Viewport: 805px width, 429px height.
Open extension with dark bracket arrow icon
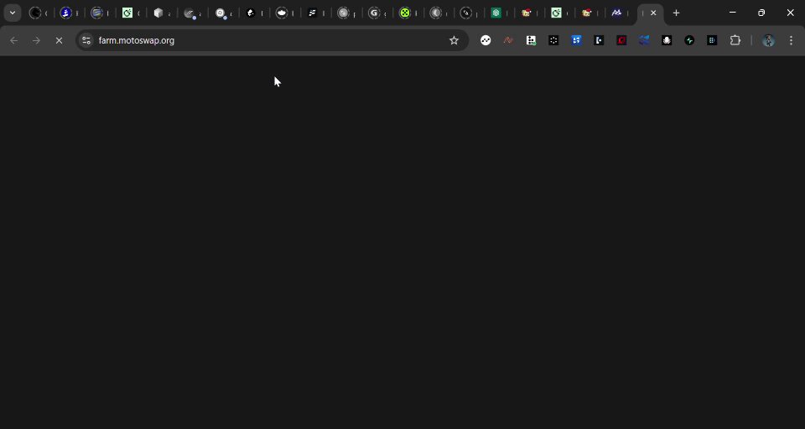coord(599,40)
